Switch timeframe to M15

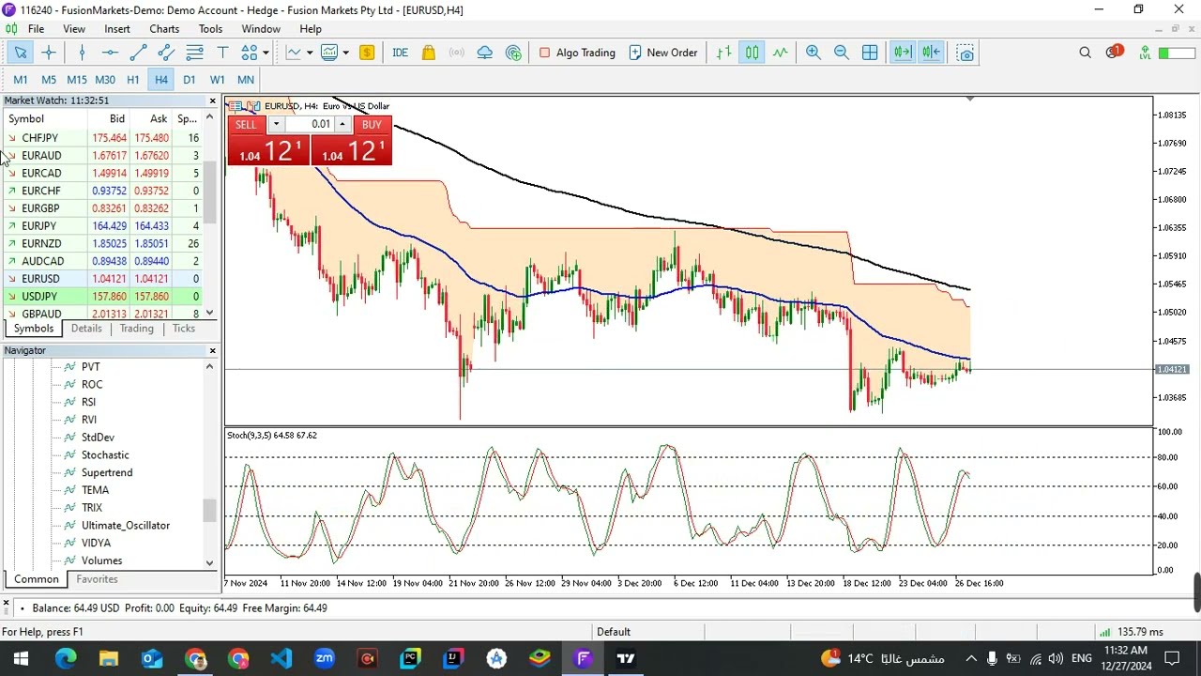[77, 80]
